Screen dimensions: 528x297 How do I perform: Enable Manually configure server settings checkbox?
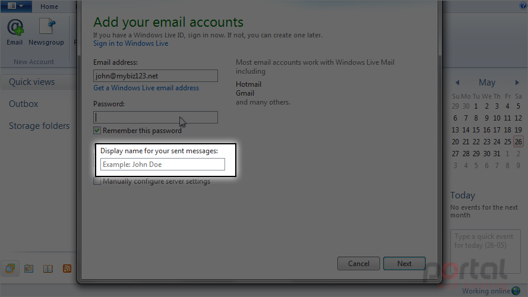click(x=97, y=181)
